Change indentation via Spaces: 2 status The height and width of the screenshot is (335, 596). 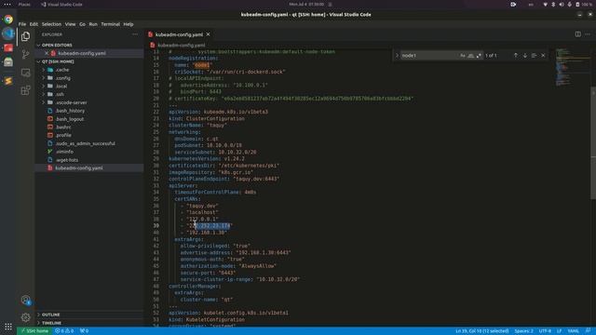[x=523, y=331]
